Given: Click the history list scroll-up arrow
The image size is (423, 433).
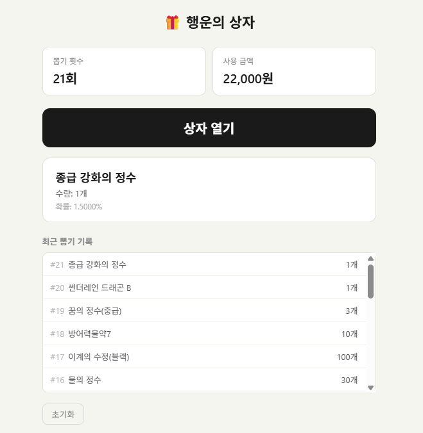Looking at the screenshot, I should [x=370, y=259].
